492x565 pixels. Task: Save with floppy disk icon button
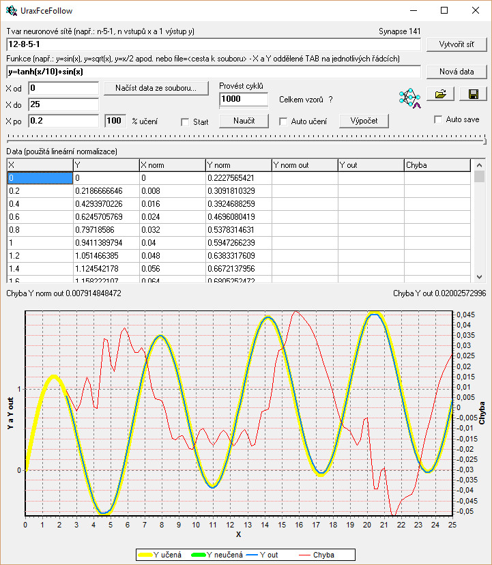point(474,94)
